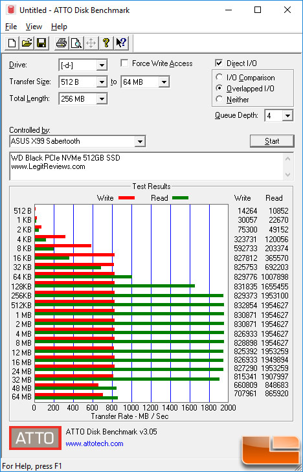Viewport: 303px width, 472px height.
Task: Click the 128KB green read bar
Action: pos(115,286)
